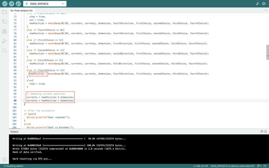Click the 'Wrote 272864 bytes' output line
Screen dimensions: 269x168
(x=69, y=149)
